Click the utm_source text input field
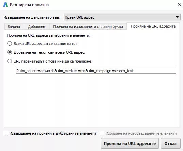This screenshot has width=183, height=151. click(96, 70)
